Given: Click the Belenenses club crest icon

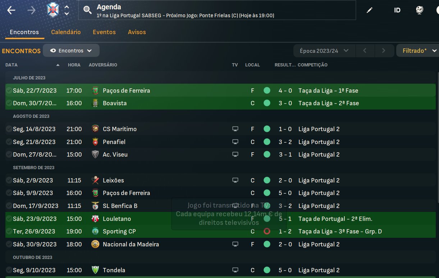Looking at the screenshot, I should click(53, 10).
